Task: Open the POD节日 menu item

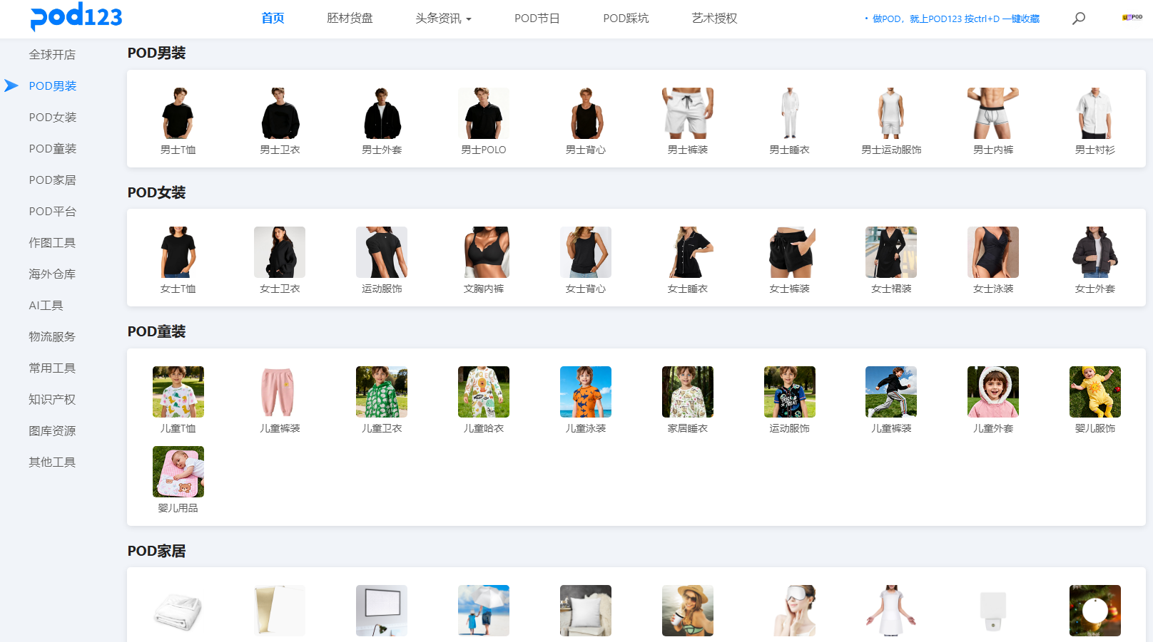Action: click(537, 19)
